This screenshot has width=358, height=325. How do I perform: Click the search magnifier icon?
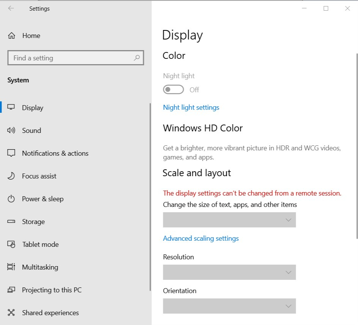click(x=137, y=58)
